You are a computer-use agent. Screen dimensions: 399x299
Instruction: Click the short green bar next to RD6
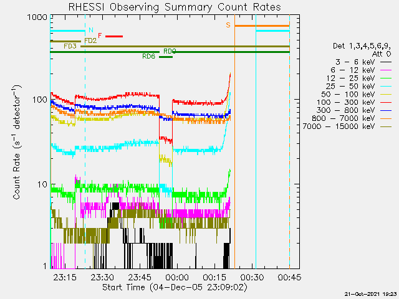166,57
